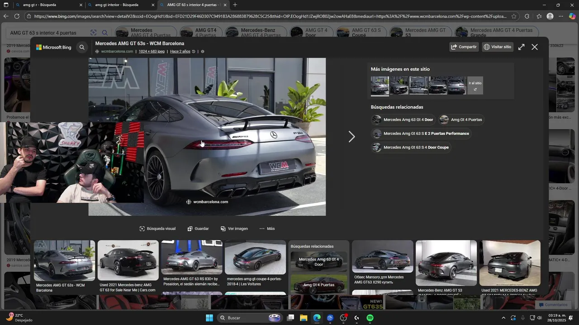
Task: Open the Mercedes AMG GT 63s - WCM Barcelona result thumbnail
Action: point(65,260)
